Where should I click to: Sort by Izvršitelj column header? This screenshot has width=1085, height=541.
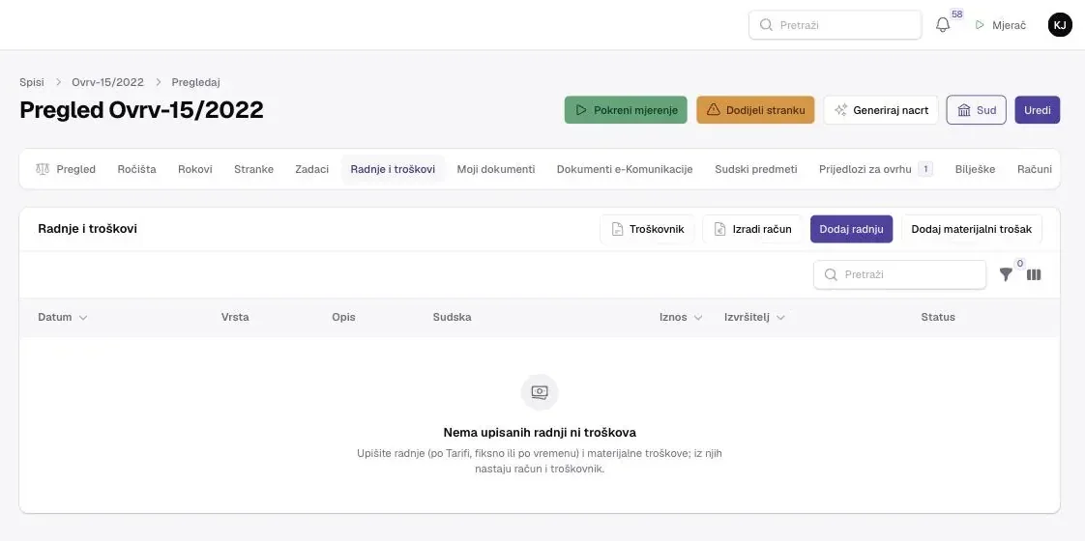[755, 317]
